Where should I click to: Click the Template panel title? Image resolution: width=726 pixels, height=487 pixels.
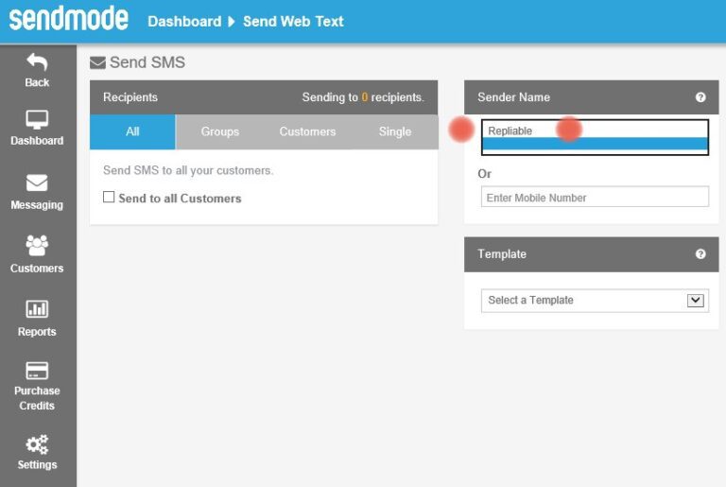[502, 254]
